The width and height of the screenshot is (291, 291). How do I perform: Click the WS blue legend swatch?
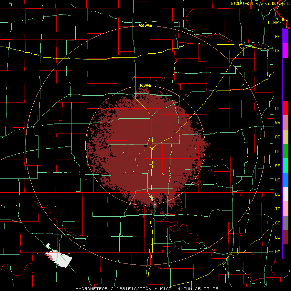[x=286, y=180]
